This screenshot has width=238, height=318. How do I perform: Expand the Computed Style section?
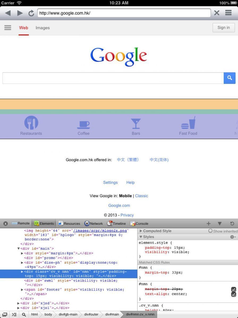pos(141,231)
